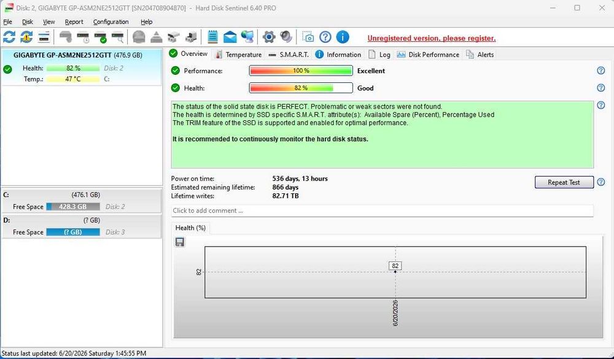
Task: Click the C: free space 428.3 GB bar
Action: 73,206
